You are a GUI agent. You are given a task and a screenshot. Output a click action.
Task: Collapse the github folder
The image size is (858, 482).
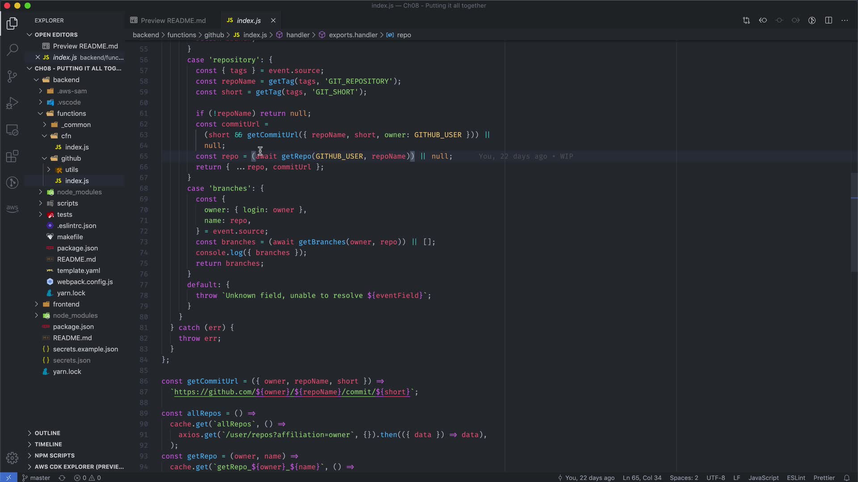[x=71, y=158]
